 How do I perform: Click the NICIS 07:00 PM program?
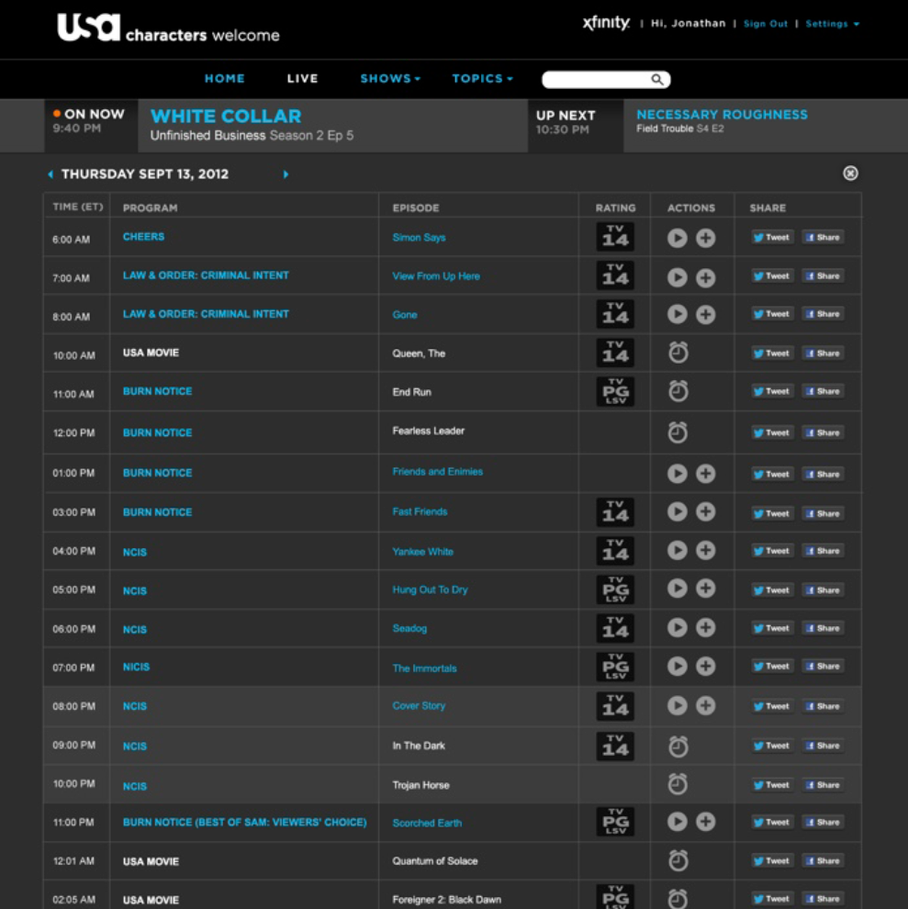[x=136, y=667]
